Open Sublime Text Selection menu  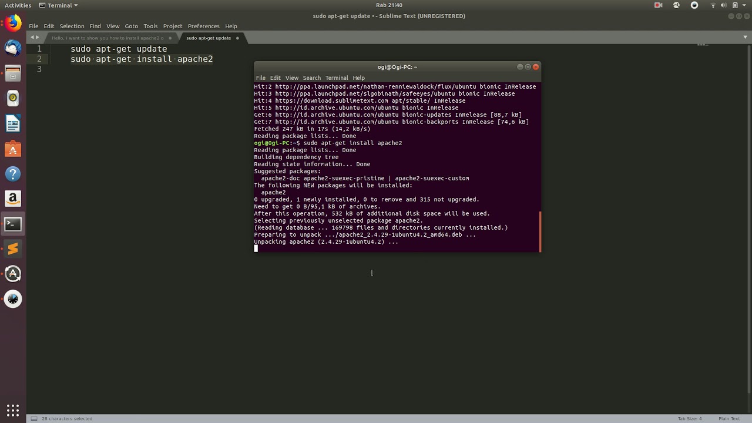coord(72,26)
